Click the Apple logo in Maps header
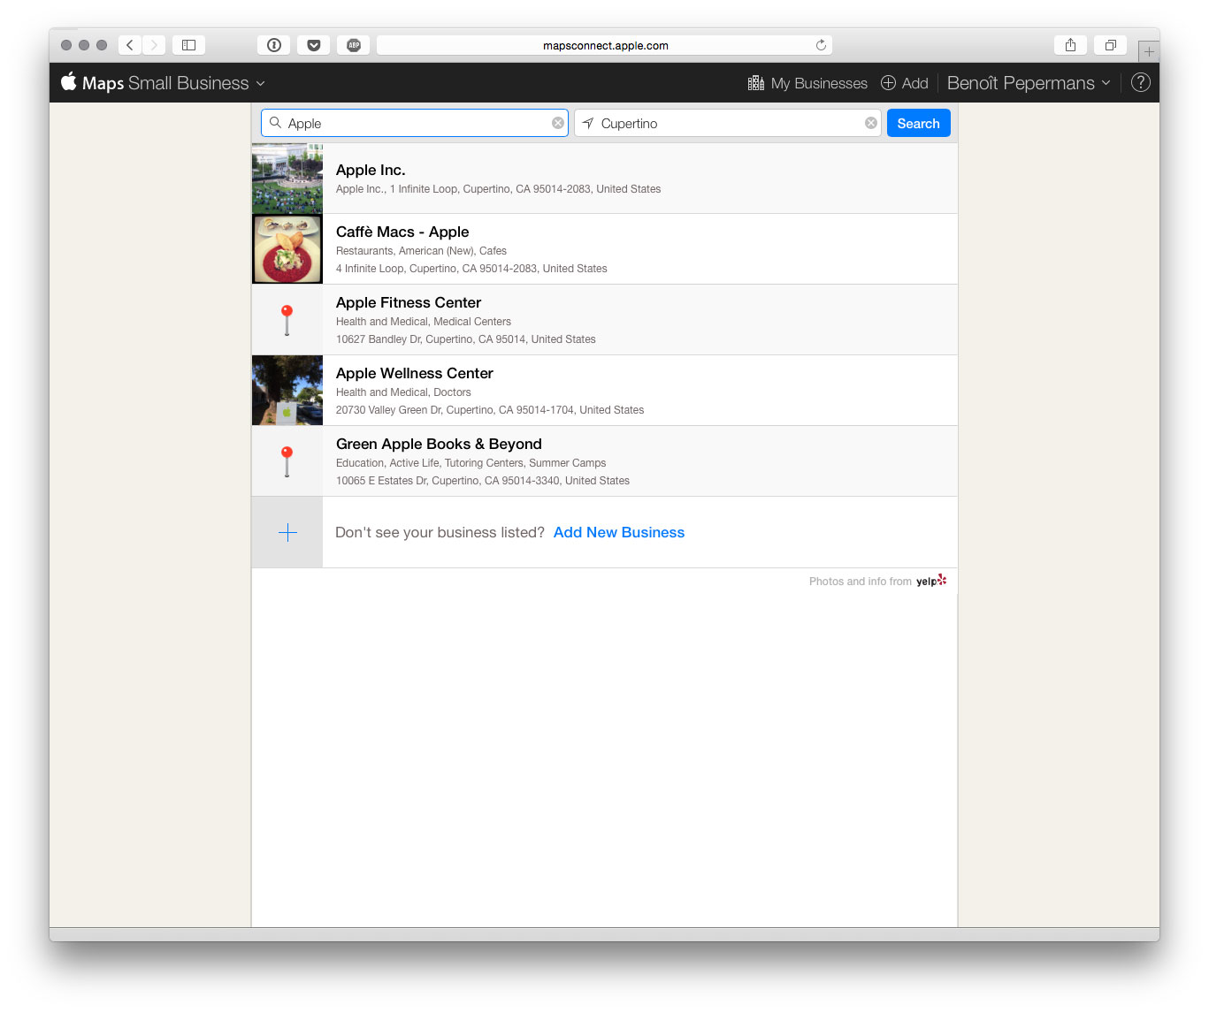 click(69, 82)
